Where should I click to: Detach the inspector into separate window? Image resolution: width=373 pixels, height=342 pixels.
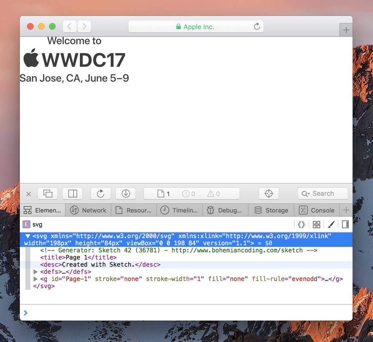coord(48,194)
